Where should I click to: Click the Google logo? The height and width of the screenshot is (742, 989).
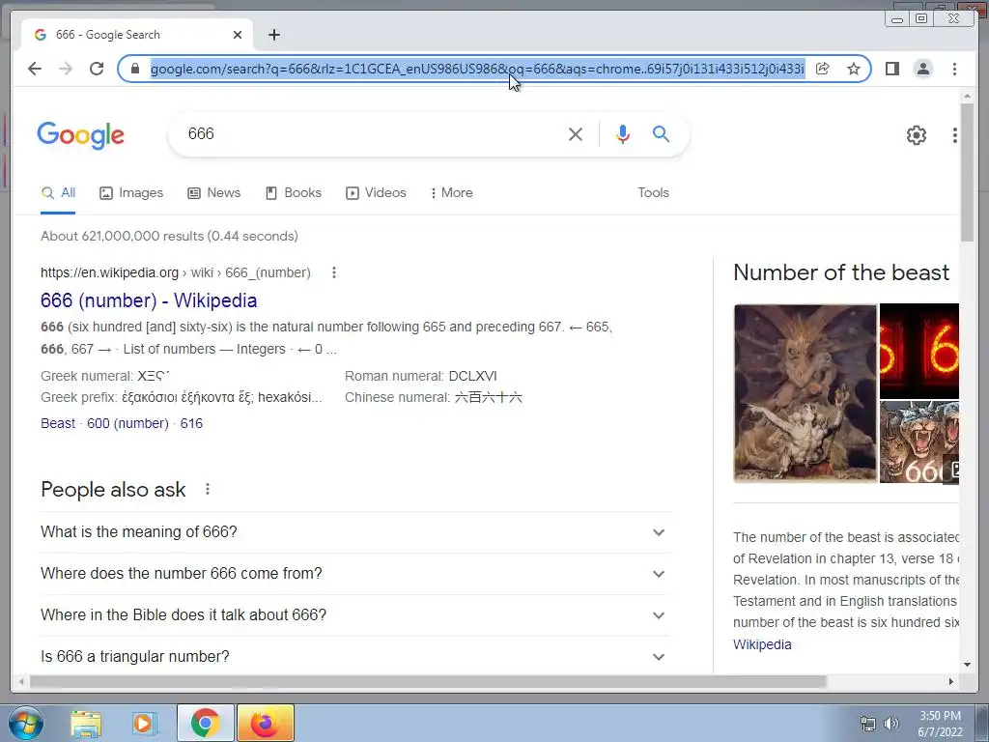[x=81, y=135]
